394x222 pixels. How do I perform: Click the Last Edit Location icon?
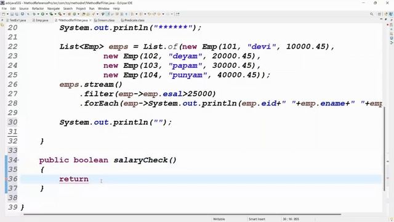[149, 14]
